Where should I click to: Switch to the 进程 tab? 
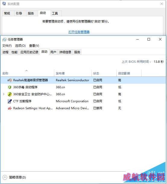tap(5, 52)
